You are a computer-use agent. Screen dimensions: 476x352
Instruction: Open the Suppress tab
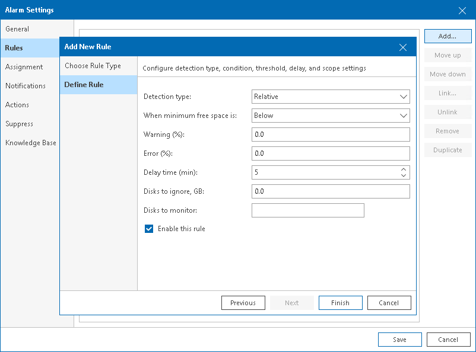(20, 124)
